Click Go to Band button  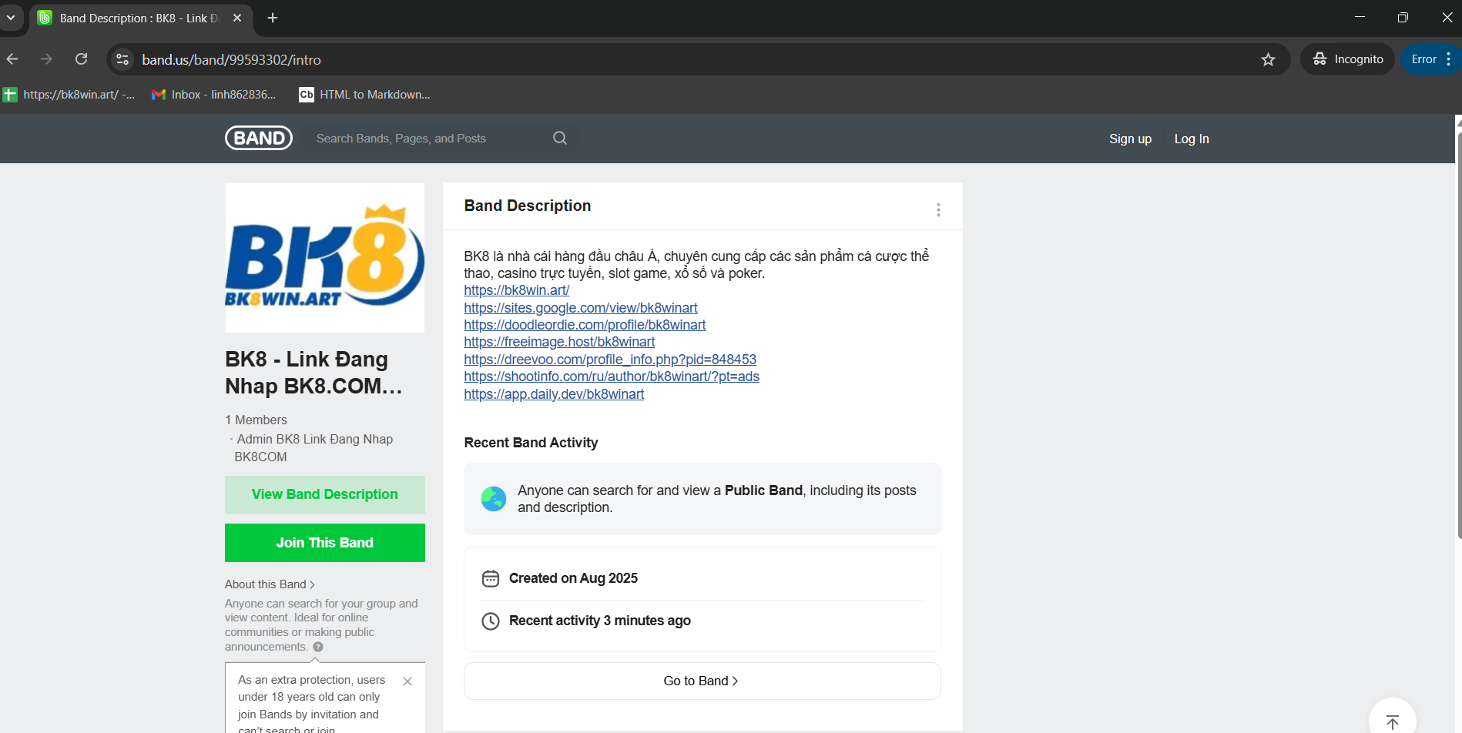[x=701, y=681]
